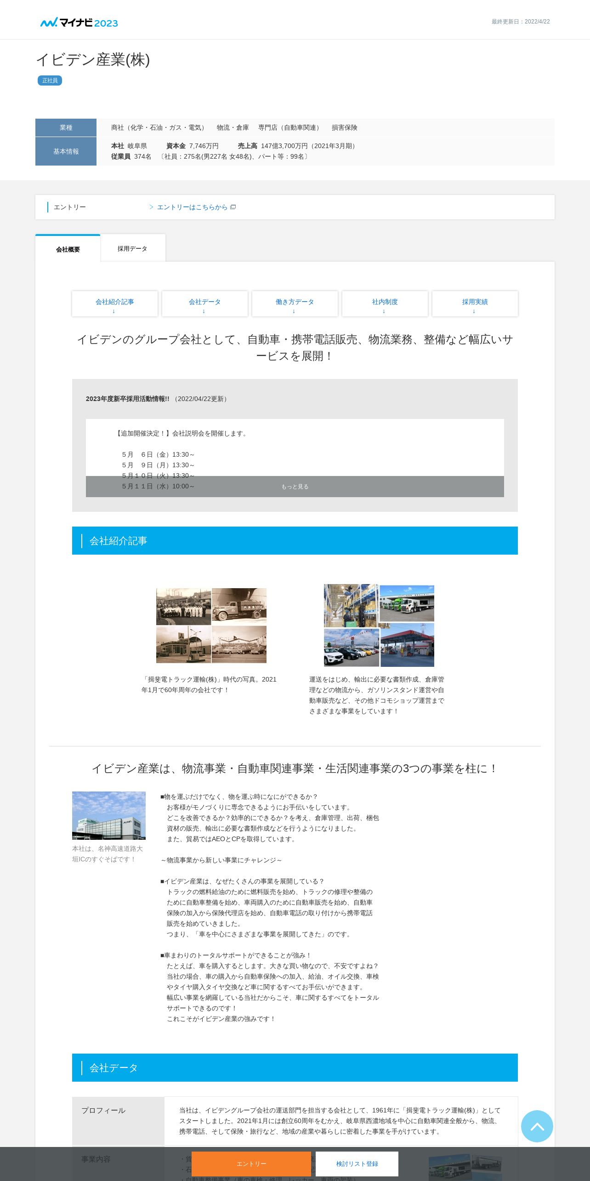
Task: Switch to the 採用データ tab
Action: pyautogui.click(x=132, y=249)
